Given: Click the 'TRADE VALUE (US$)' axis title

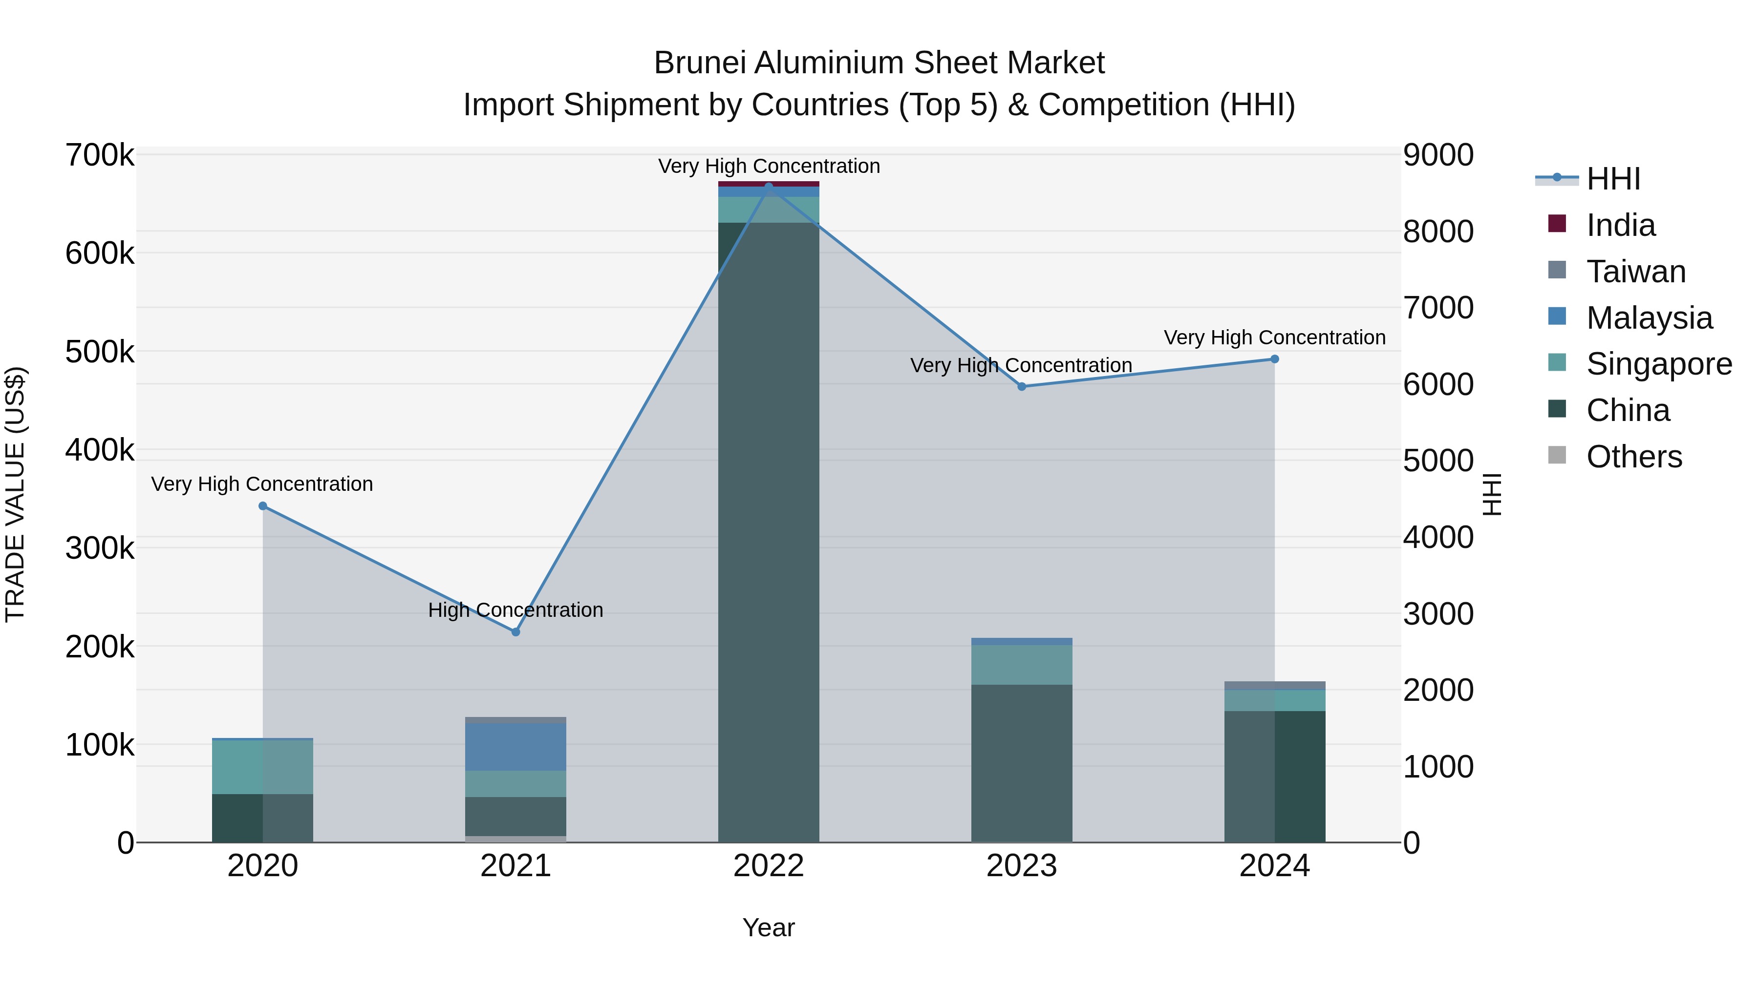Looking at the screenshot, I should coord(15,494).
